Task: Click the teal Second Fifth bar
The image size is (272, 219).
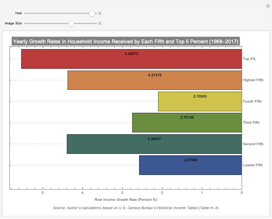Action: [154, 144]
